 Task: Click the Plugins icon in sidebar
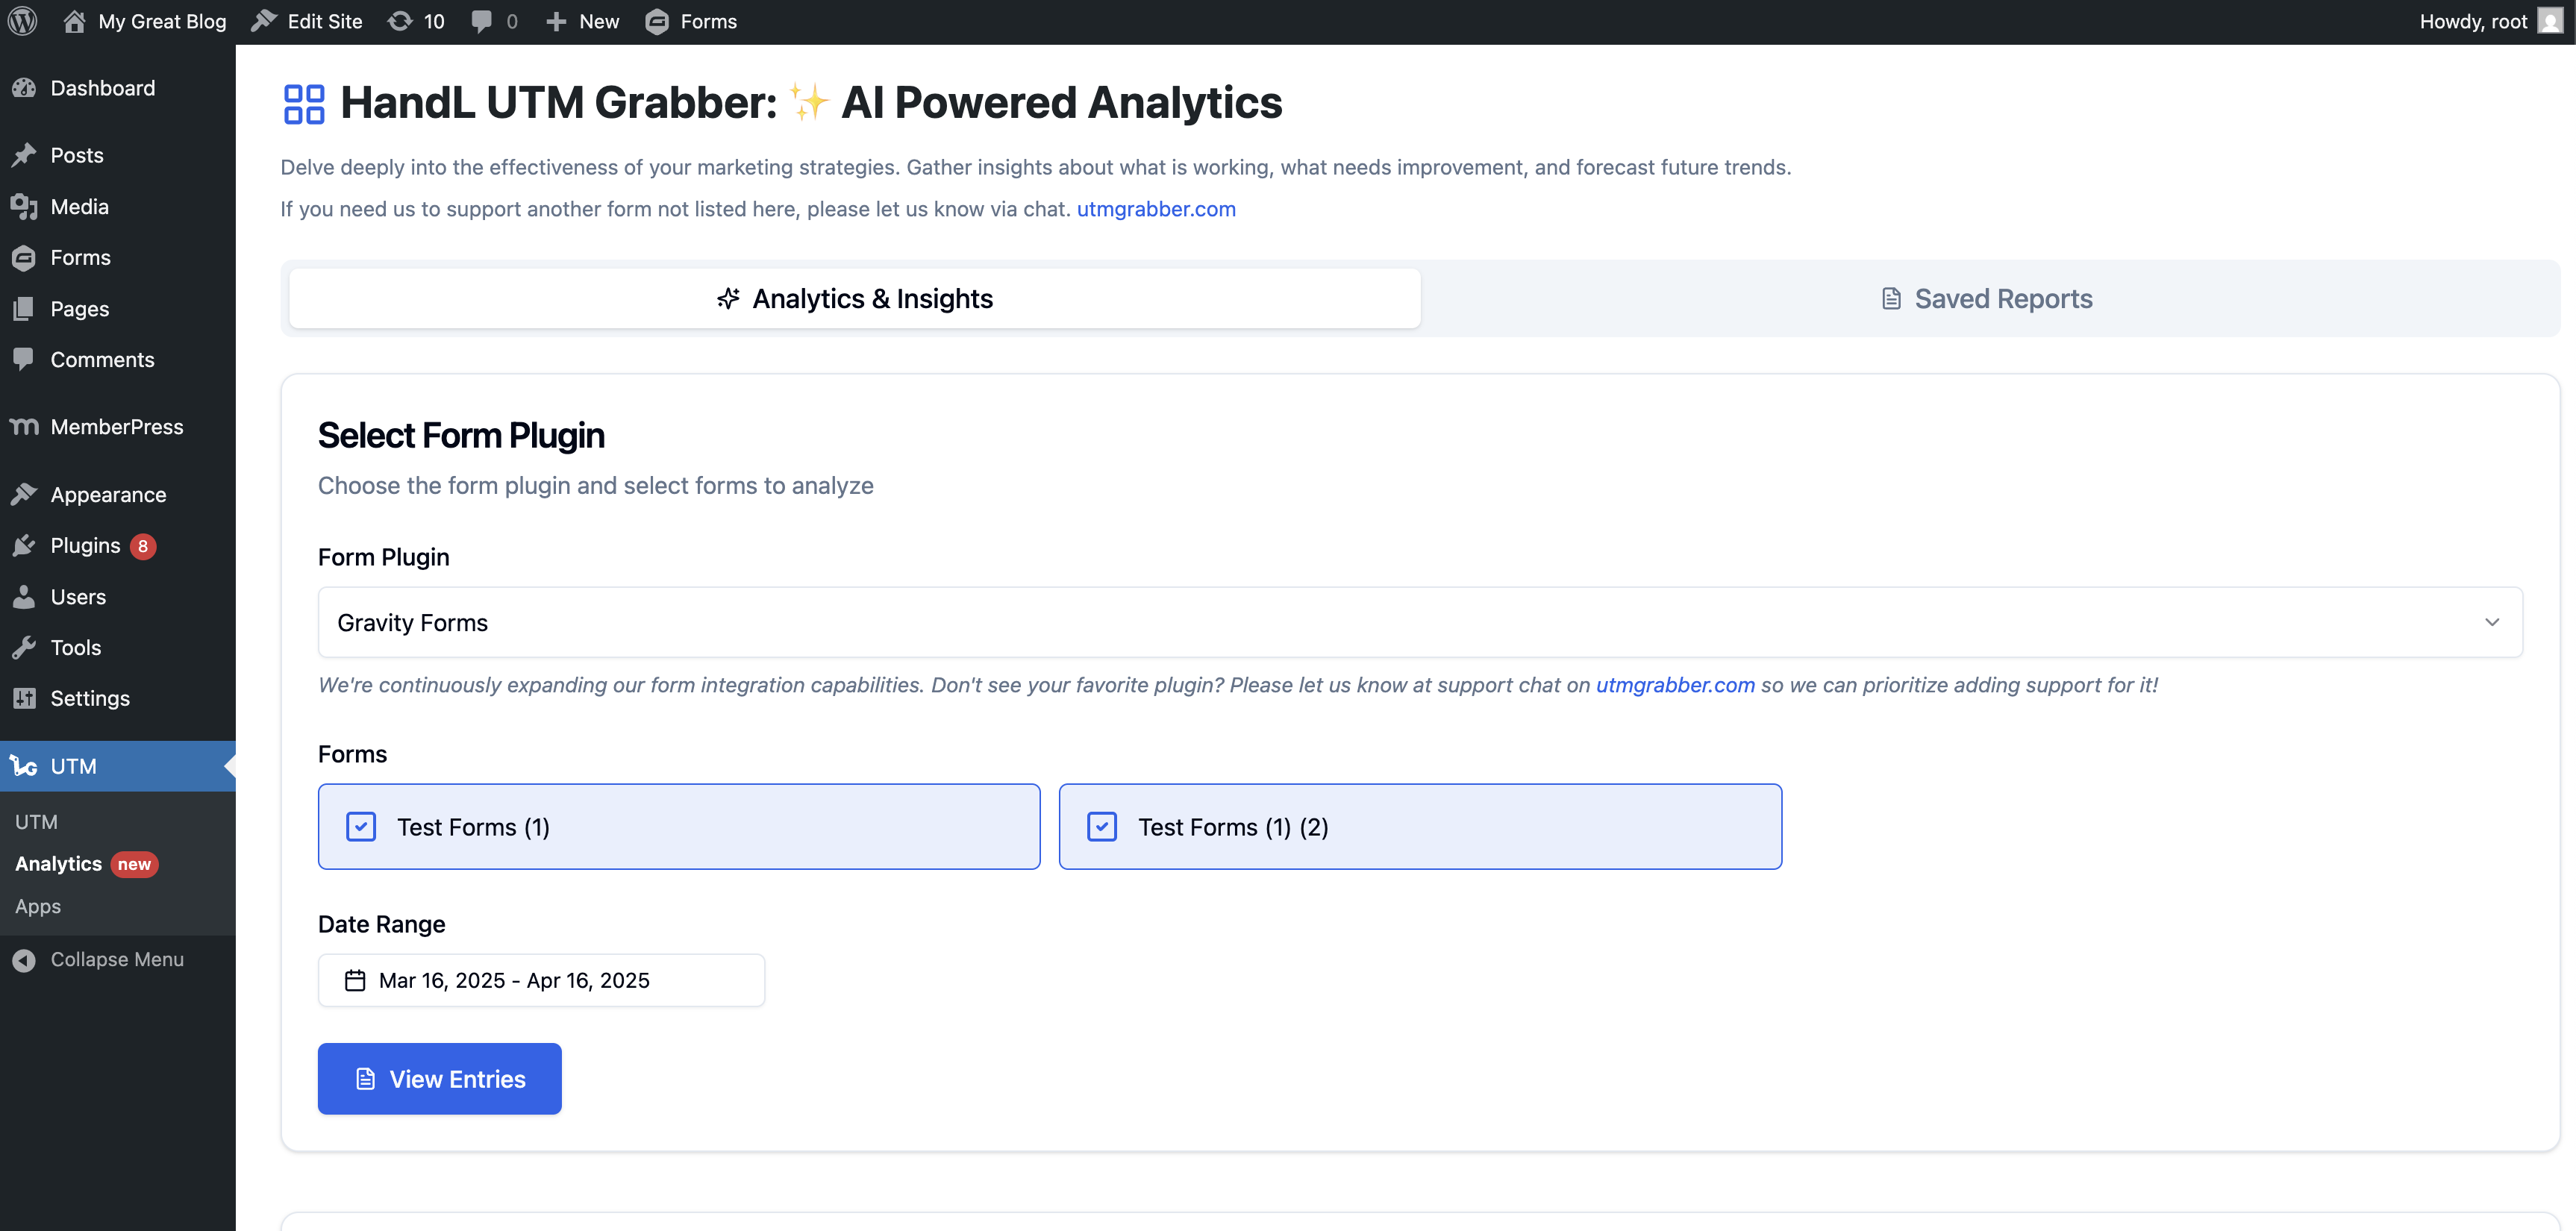click(24, 546)
